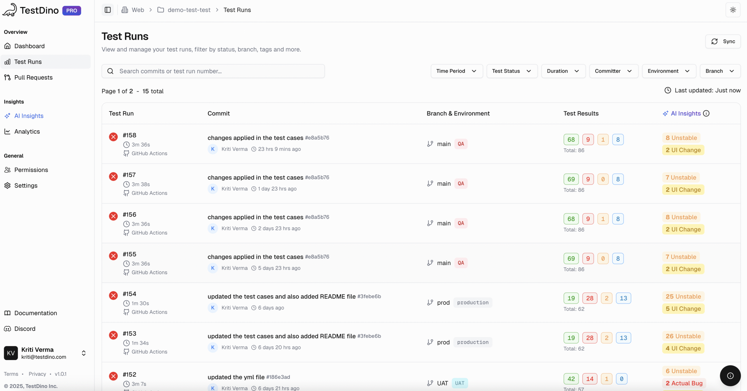
Task: Switch theme with the sun icon
Action: click(733, 10)
